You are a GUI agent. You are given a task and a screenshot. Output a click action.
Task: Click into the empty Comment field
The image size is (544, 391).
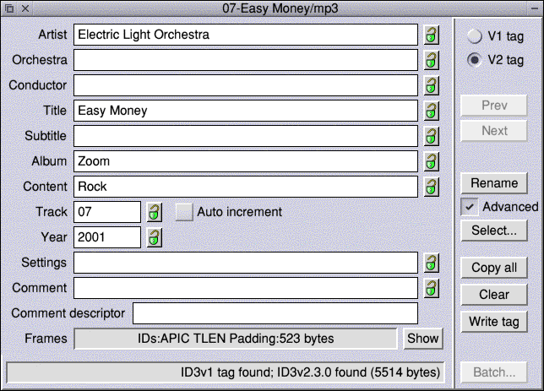coord(246,288)
